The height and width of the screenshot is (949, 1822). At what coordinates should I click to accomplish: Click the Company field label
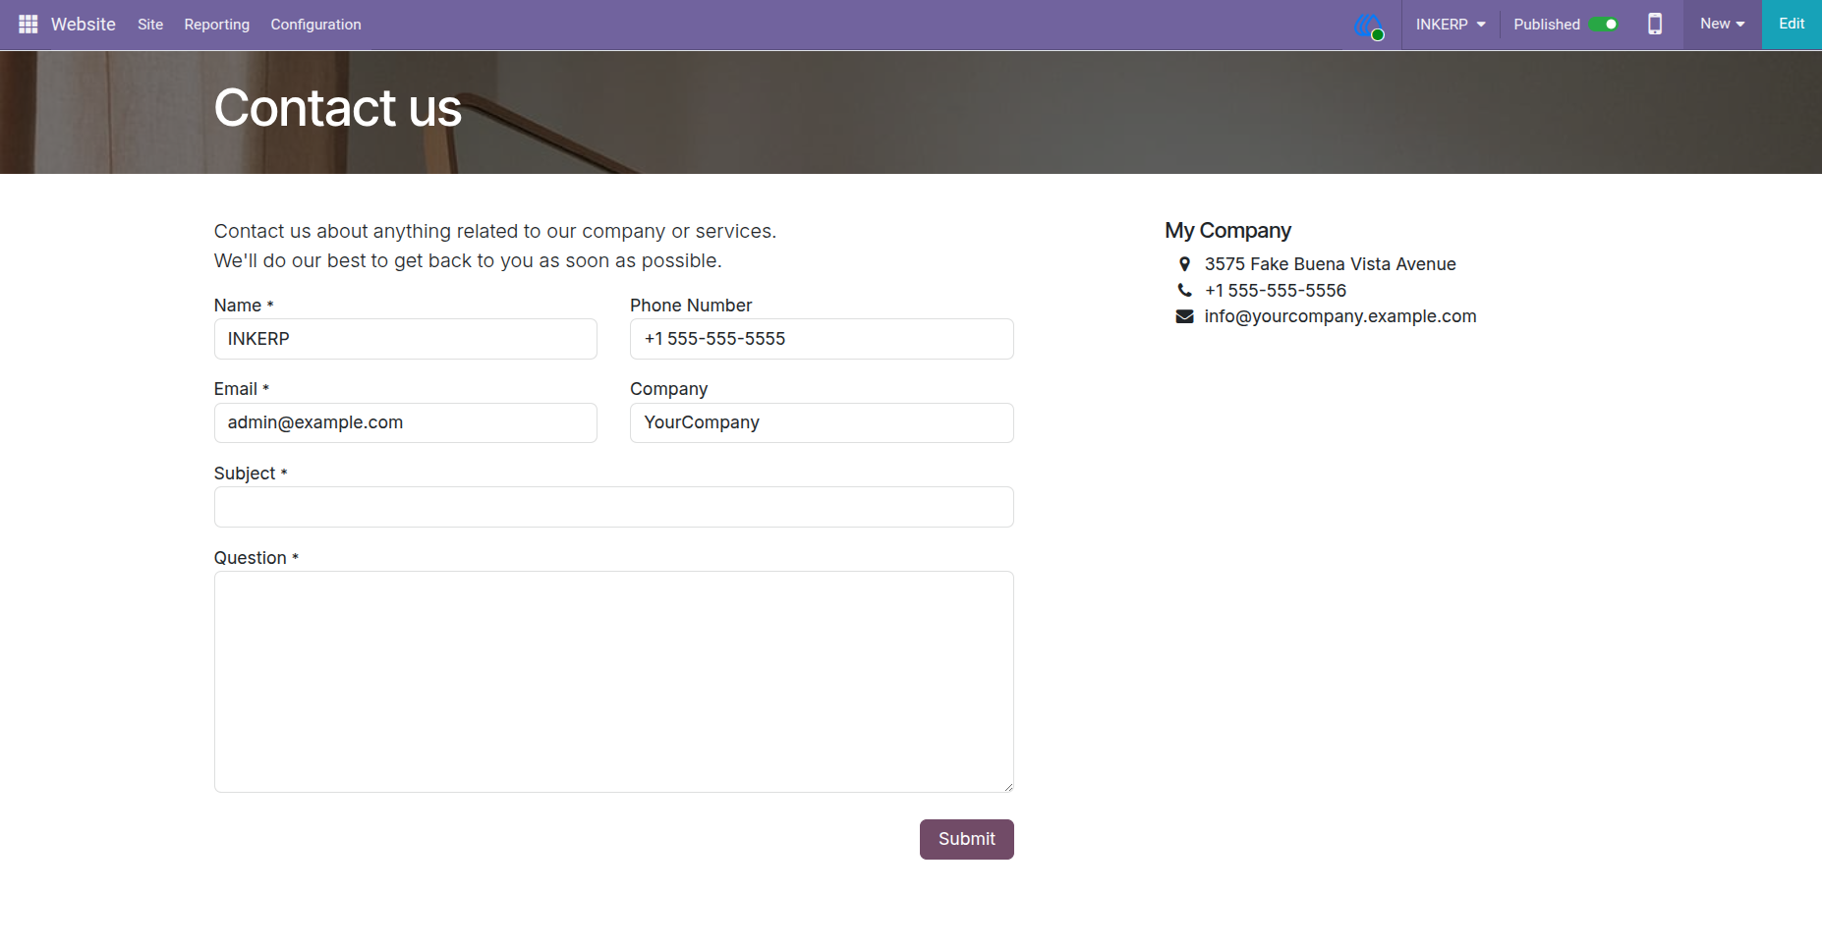pos(669,389)
